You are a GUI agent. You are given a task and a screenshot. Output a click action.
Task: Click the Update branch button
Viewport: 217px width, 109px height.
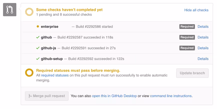pos(192,73)
